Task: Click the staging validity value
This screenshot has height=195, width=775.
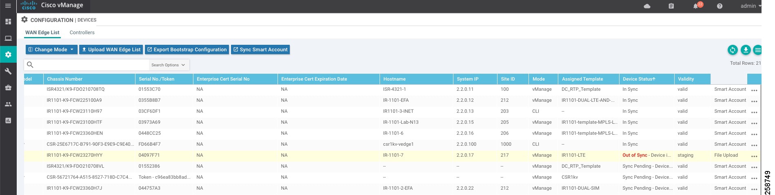Action: (x=686, y=155)
